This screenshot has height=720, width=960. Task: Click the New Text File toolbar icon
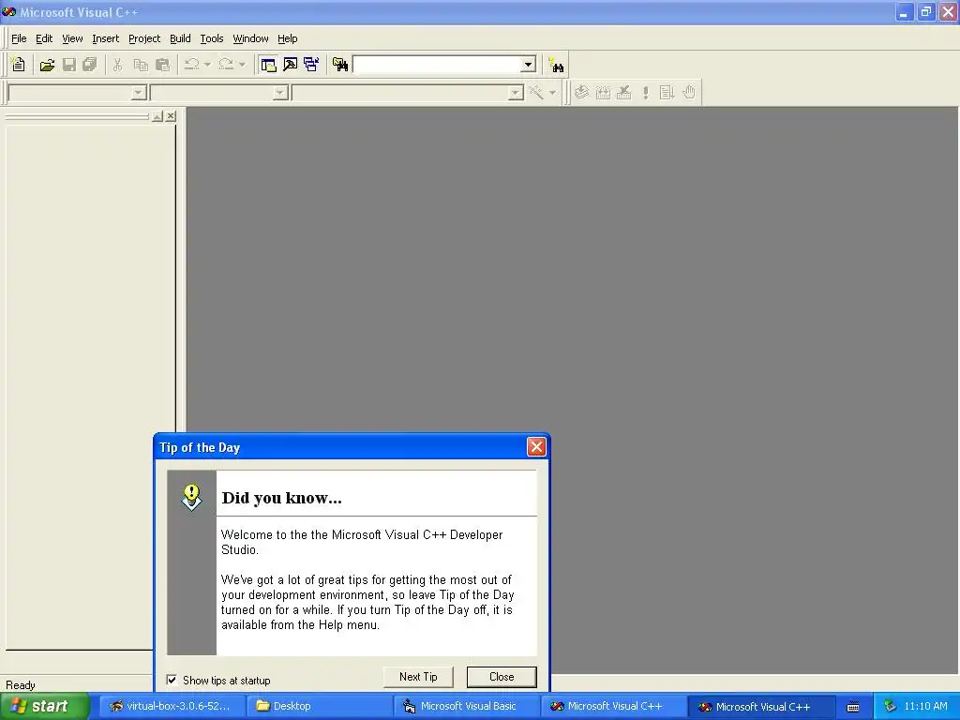coord(19,65)
